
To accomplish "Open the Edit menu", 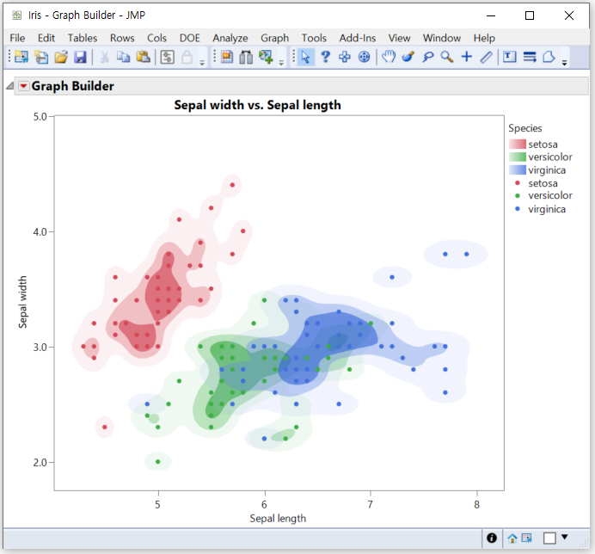I will click(46, 38).
